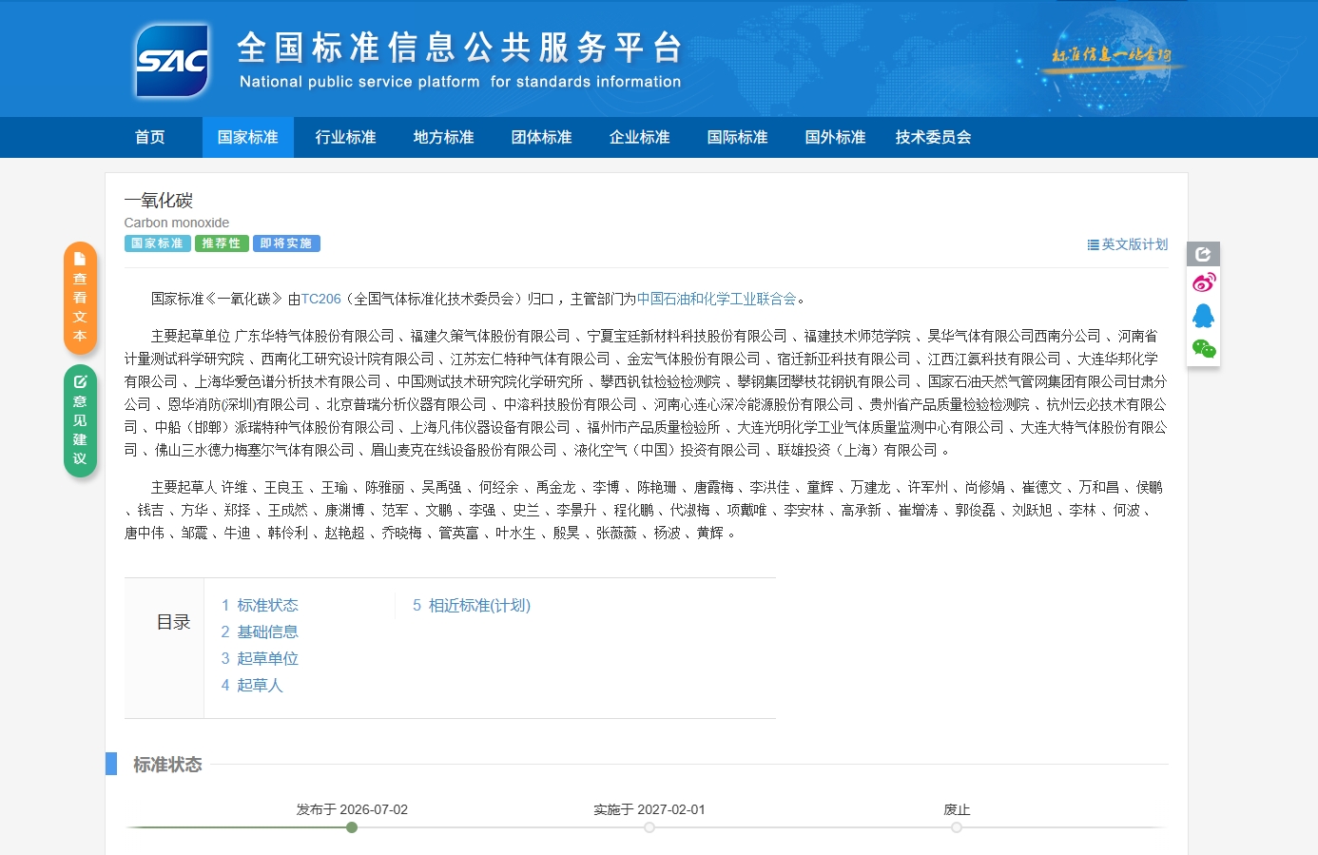Click the 即将实施 tag badge
This screenshot has height=855, width=1318.
pos(286,243)
